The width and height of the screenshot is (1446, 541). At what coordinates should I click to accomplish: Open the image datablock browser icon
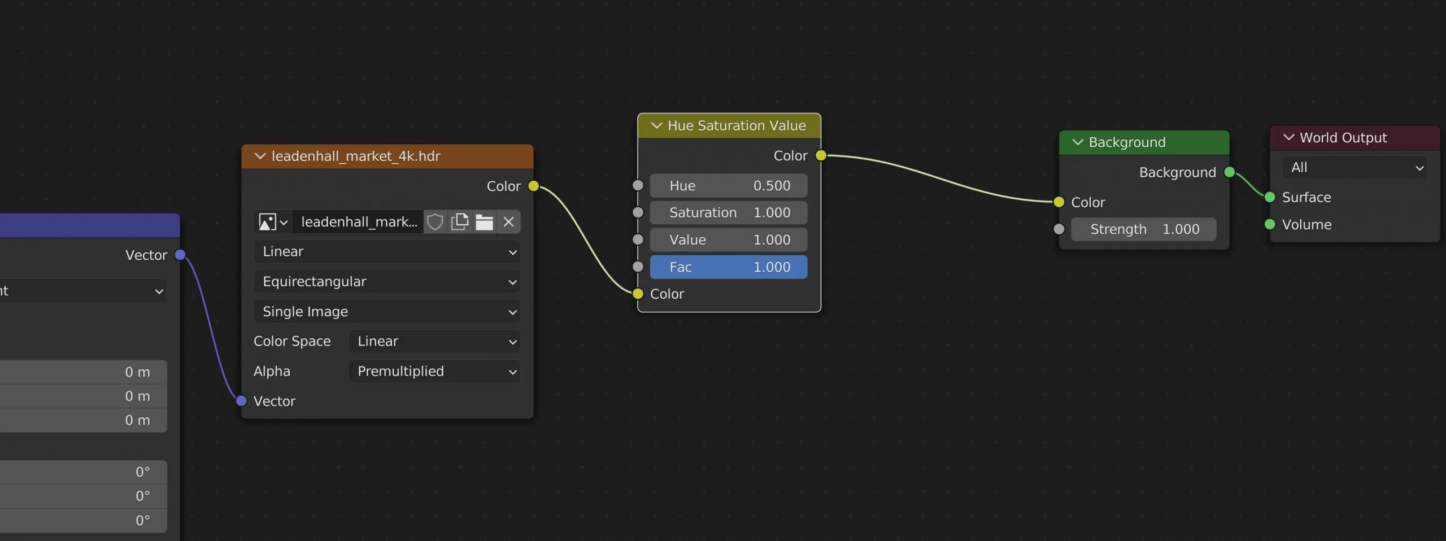[x=272, y=222]
